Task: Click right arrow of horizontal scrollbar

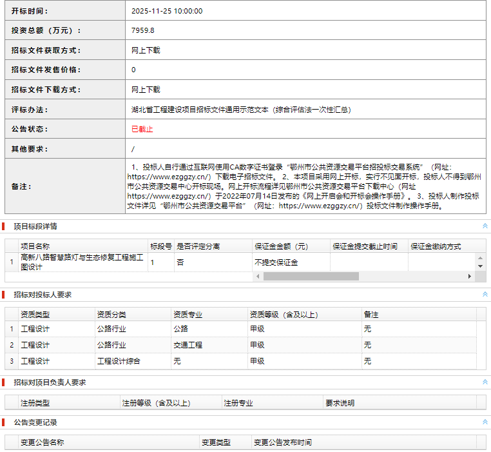Action: pos(470,276)
